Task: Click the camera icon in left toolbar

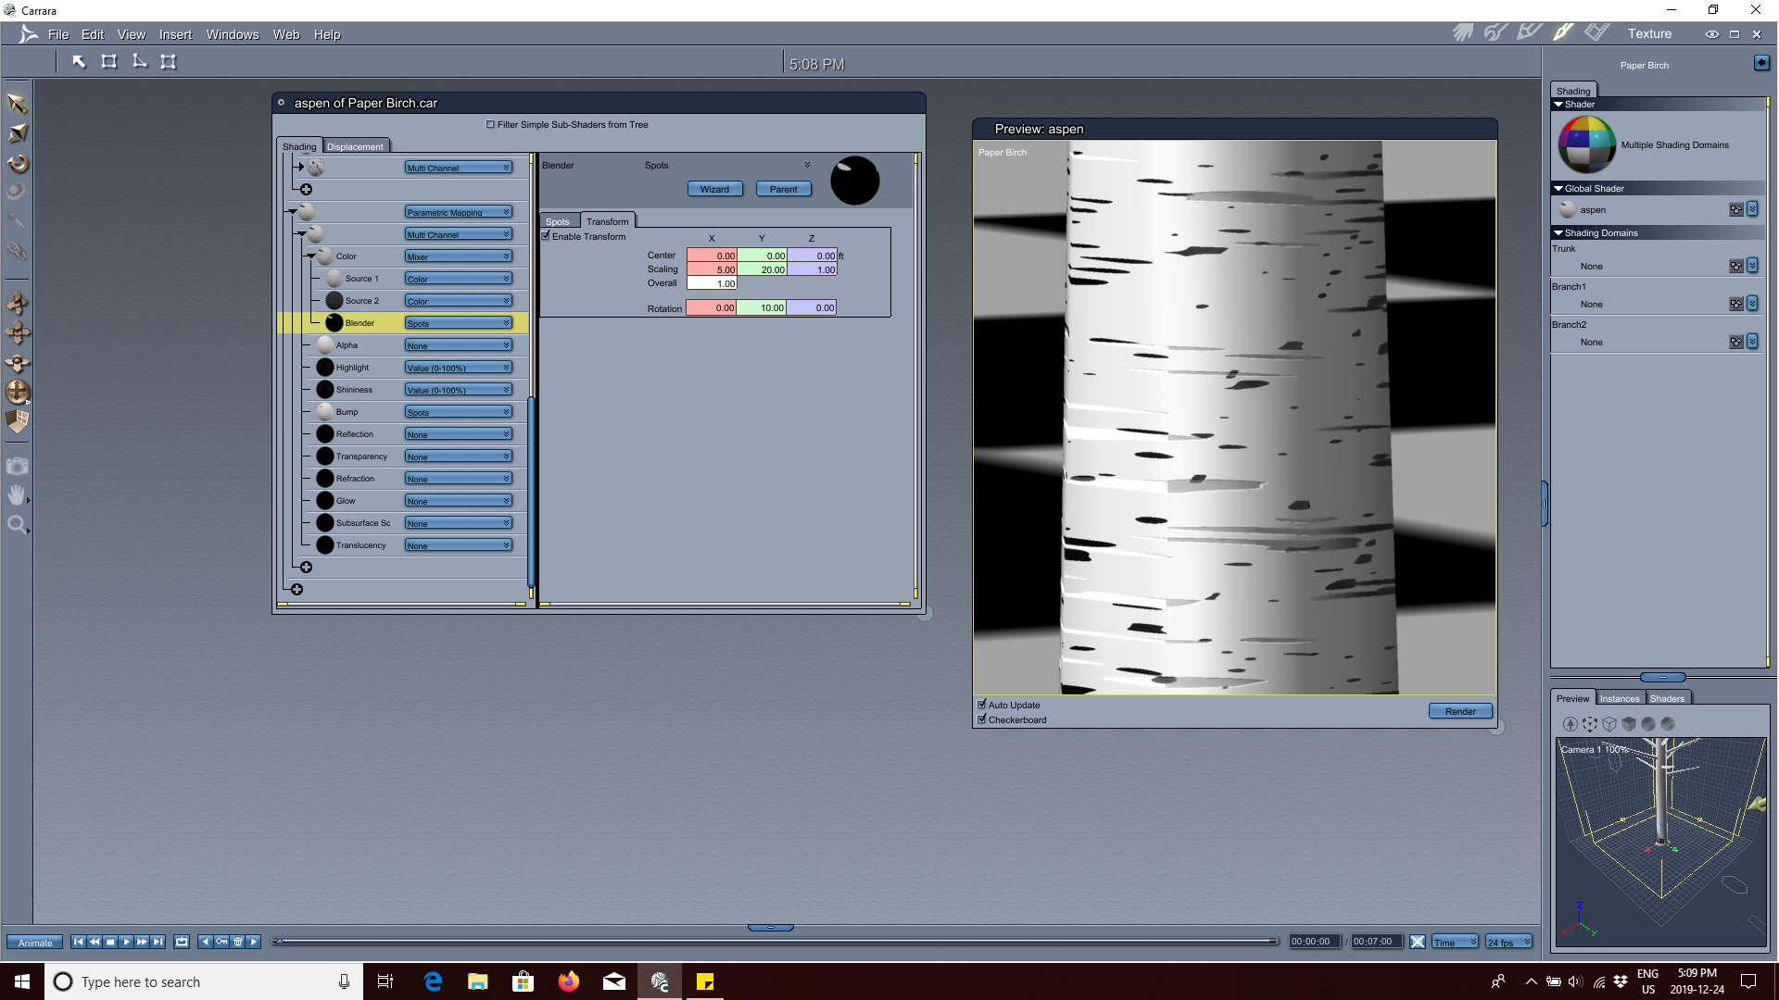Action: [x=18, y=466]
